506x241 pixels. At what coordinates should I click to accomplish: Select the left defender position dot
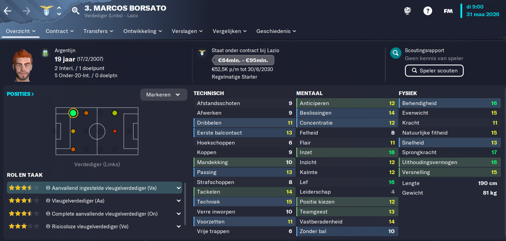point(73,113)
